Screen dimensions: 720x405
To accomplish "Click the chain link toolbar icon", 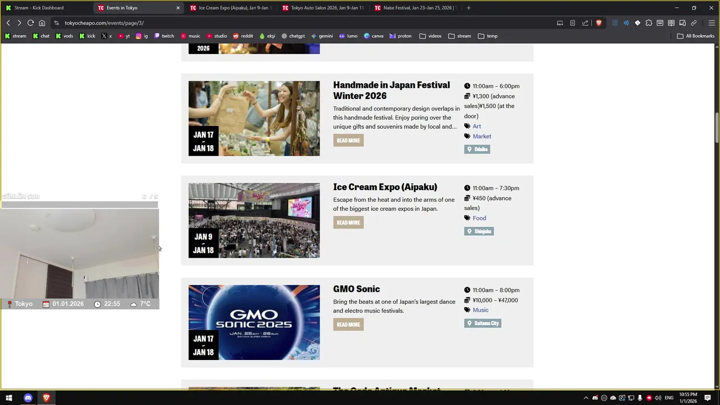I will [x=694, y=23].
